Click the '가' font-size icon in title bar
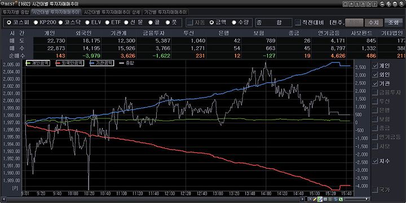Screen dimensions: 406x203 363,4
